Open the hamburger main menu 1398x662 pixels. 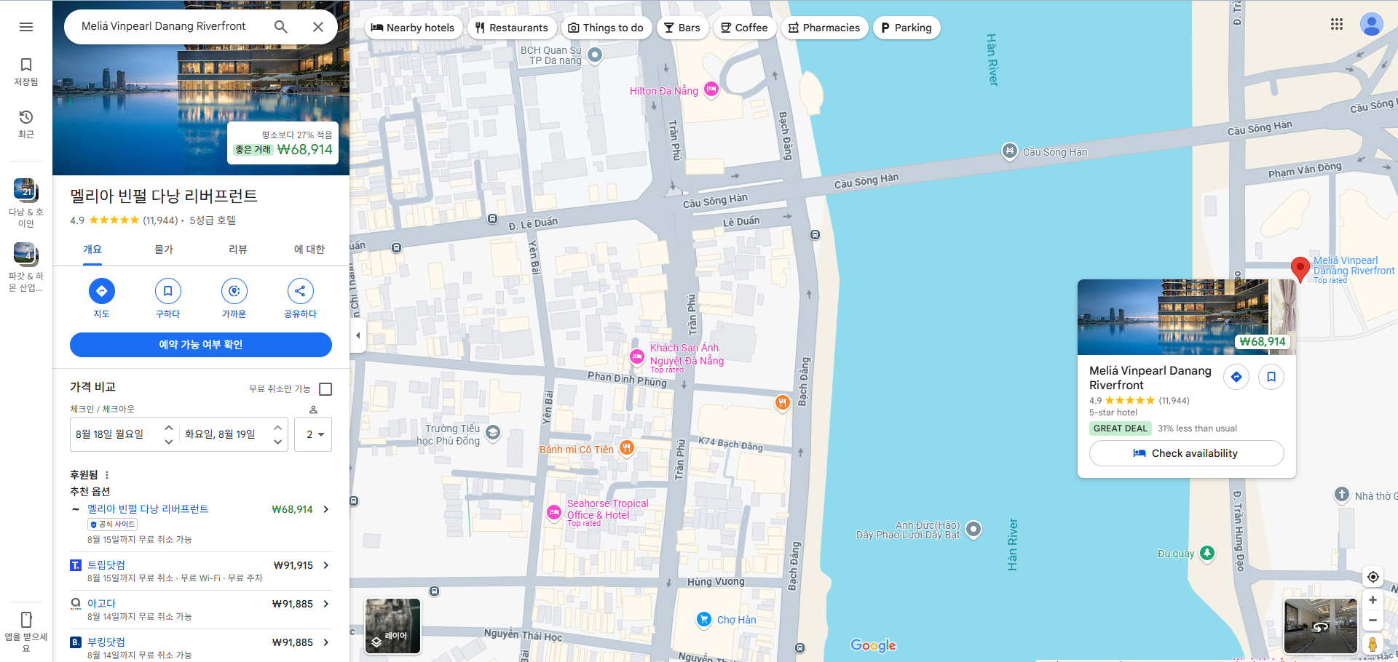coord(26,27)
